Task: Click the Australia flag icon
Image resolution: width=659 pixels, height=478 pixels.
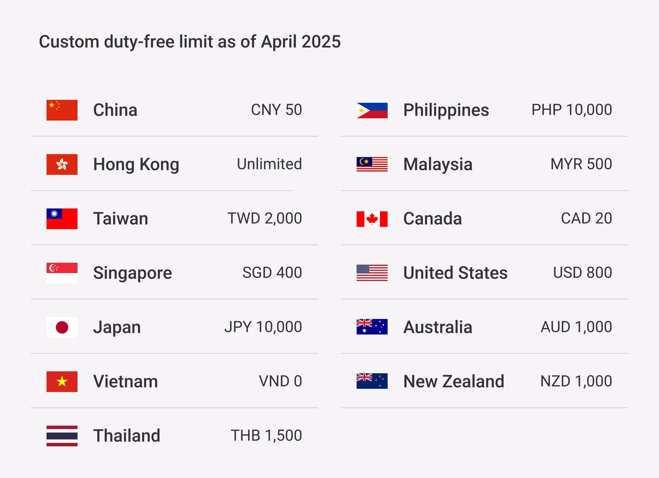Action: pos(372,327)
